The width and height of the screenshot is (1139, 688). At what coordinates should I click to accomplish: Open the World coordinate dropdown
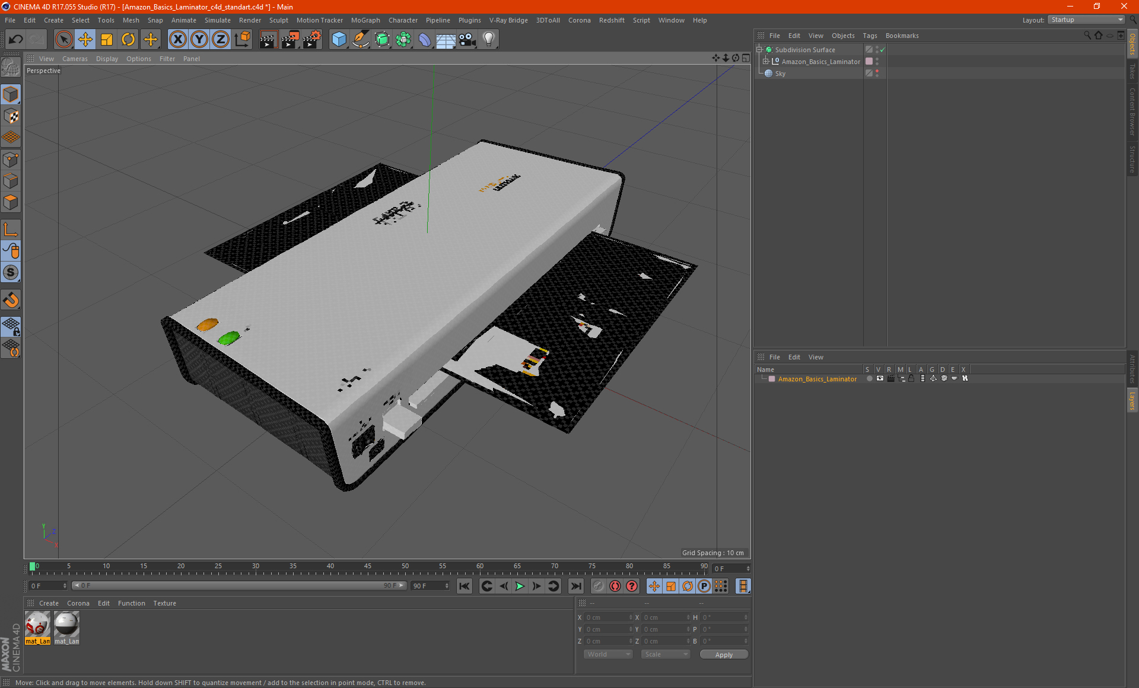(x=608, y=654)
